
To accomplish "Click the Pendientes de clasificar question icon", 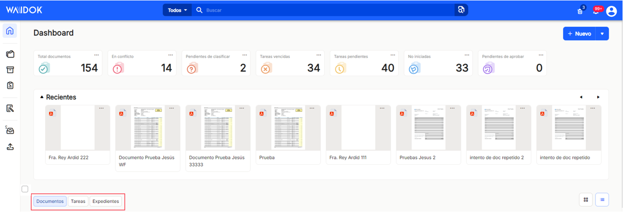I will [192, 68].
